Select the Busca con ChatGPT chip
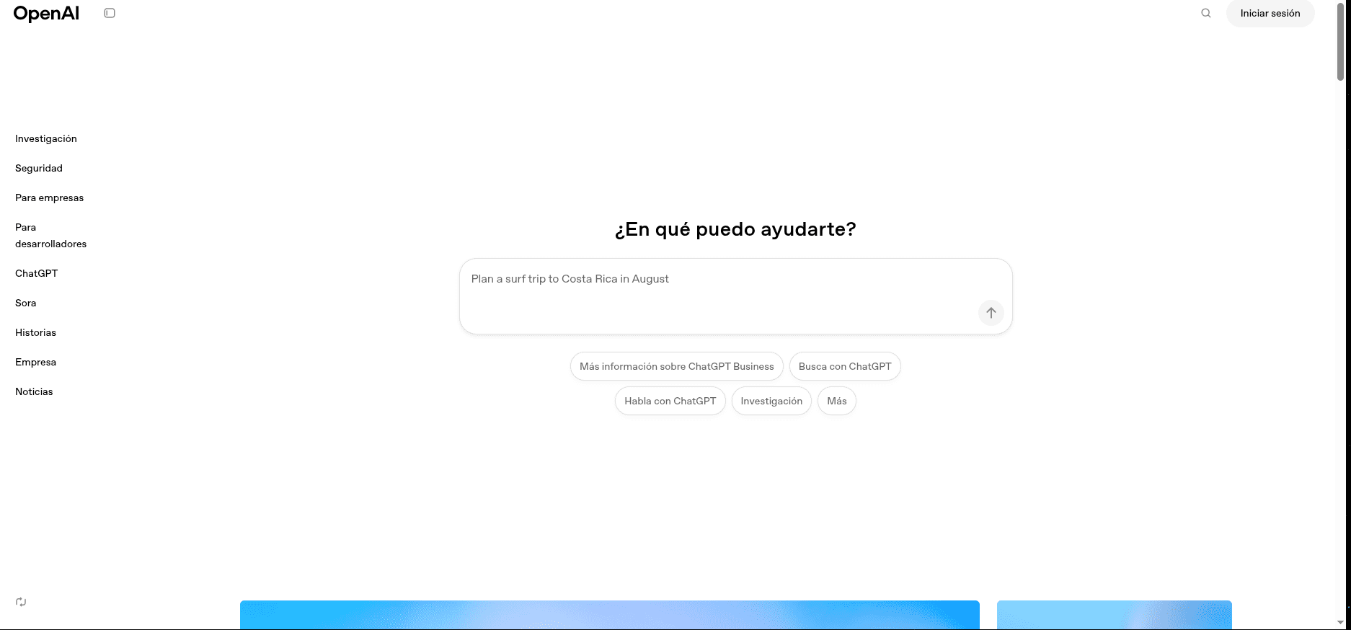The height and width of the screenshot is (630, 1351). [x=844, y=366]
